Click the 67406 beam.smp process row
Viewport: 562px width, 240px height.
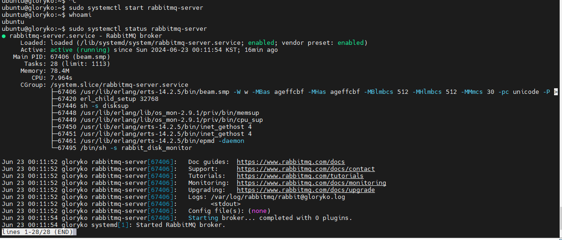(305, 92)
